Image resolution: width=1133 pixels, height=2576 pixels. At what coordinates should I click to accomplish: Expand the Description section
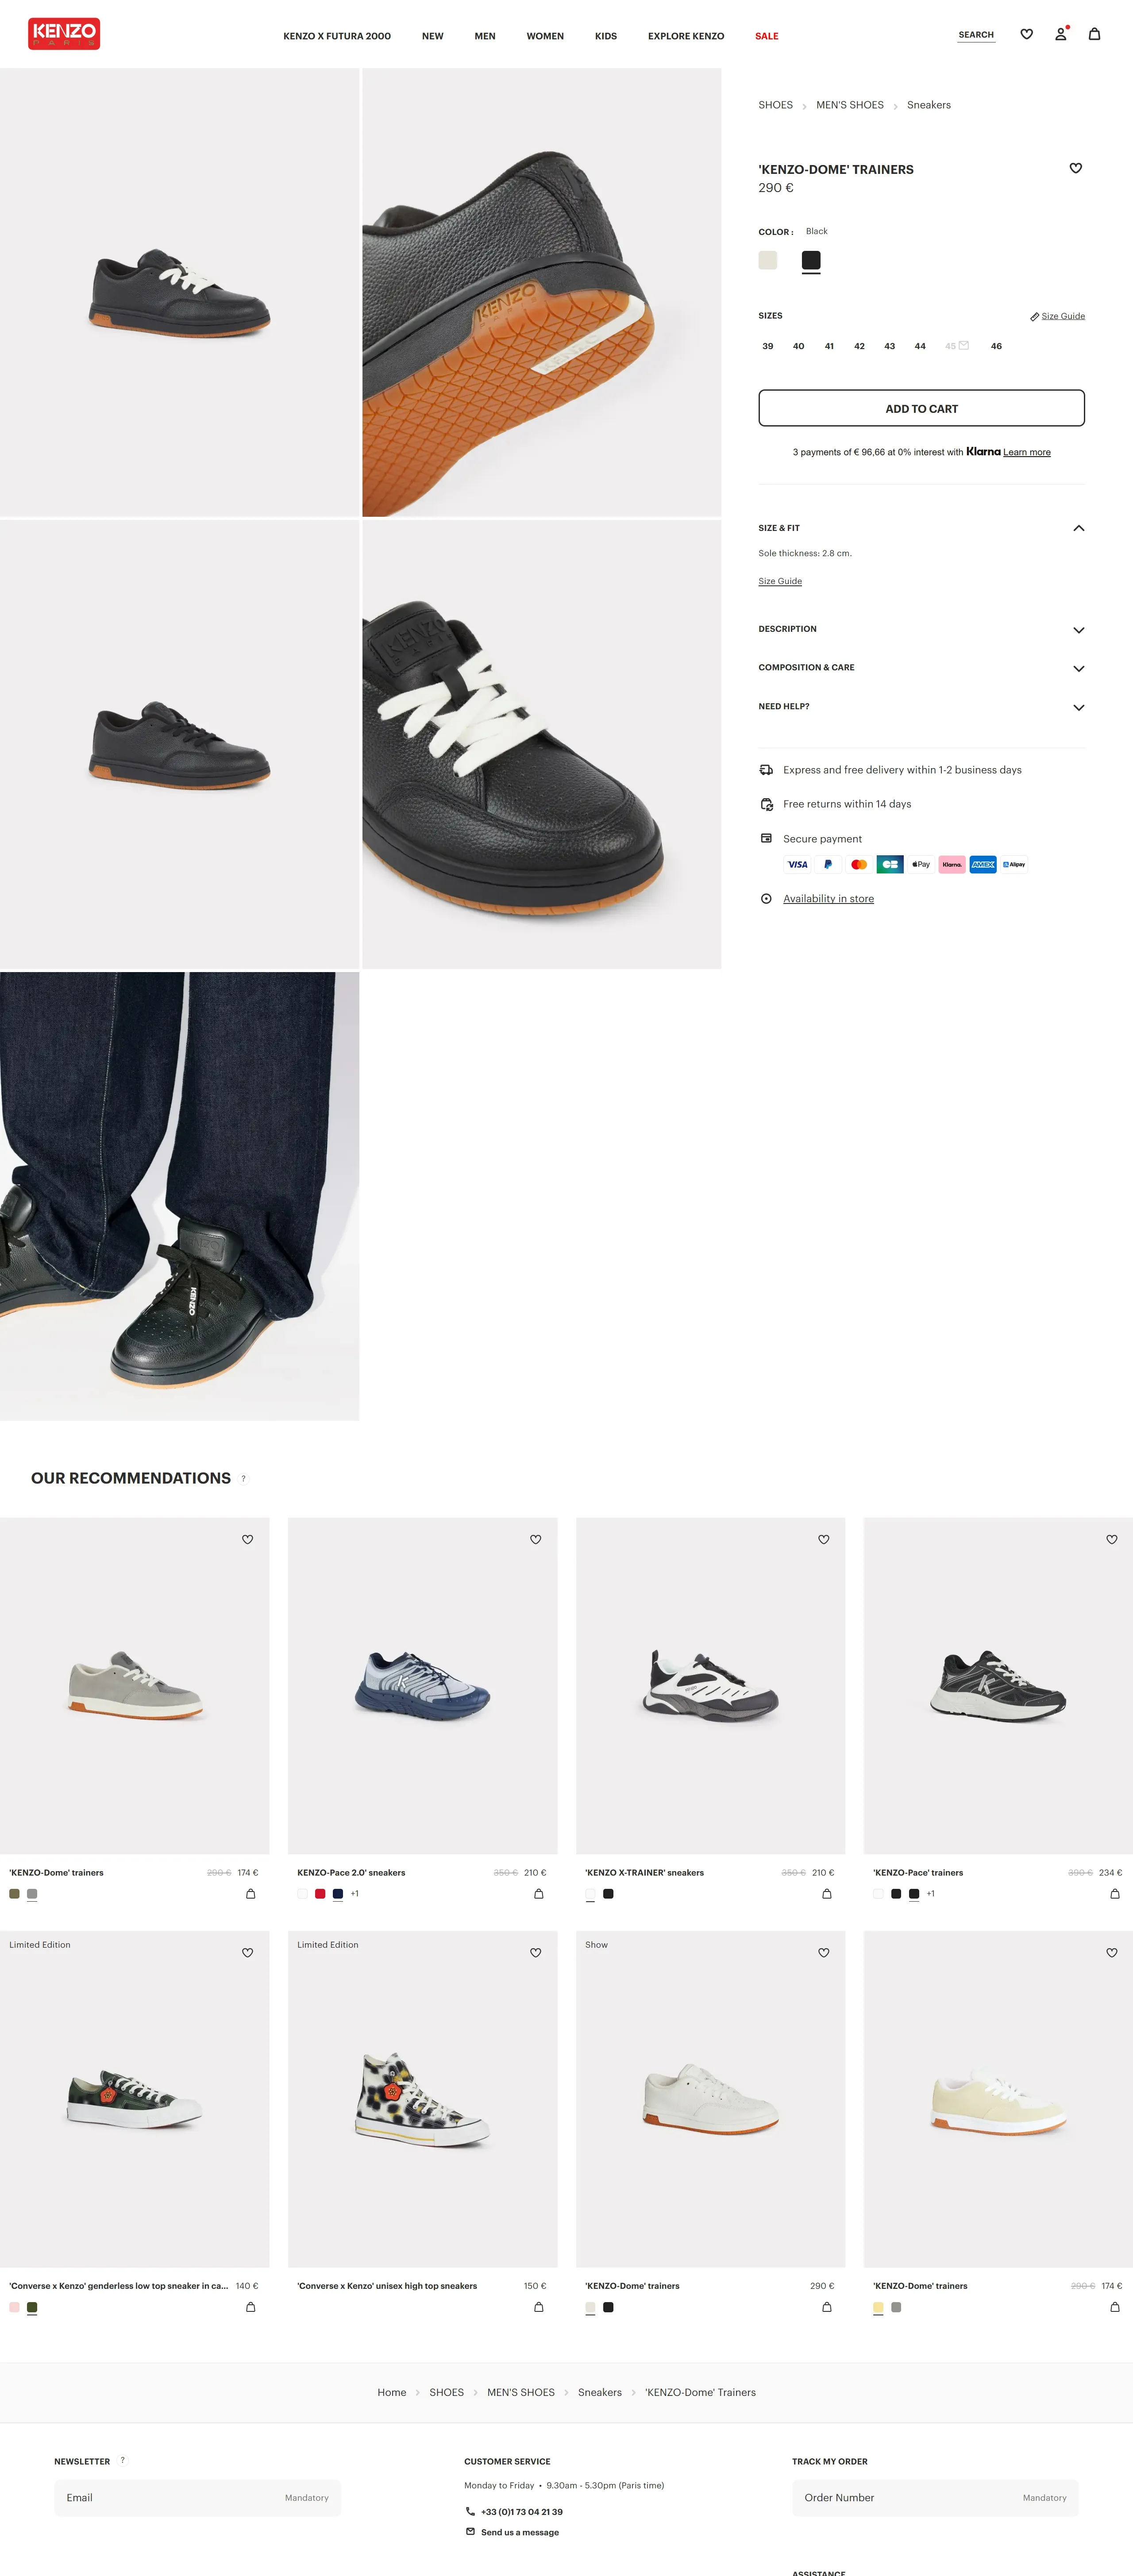pos(921,629)
